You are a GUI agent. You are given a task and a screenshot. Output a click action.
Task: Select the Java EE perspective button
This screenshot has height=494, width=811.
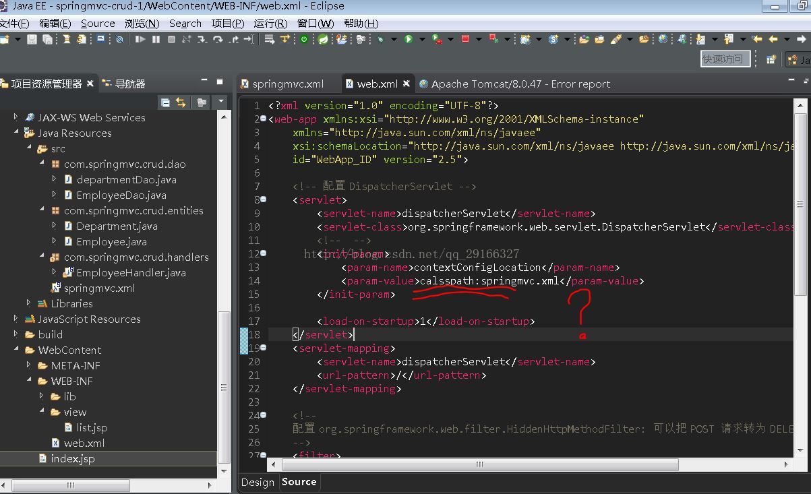click(799, 59)
